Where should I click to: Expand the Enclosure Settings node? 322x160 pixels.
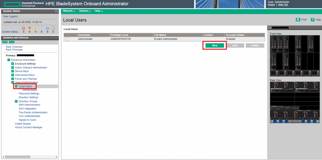point(13,64)
